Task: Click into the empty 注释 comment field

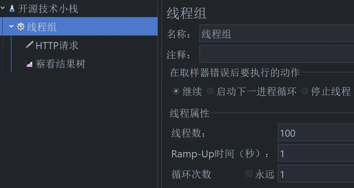Action: (x=277, y=54)
